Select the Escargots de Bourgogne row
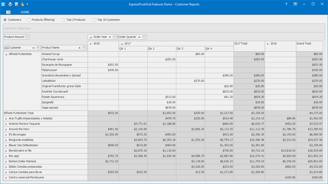 (65, 65)
